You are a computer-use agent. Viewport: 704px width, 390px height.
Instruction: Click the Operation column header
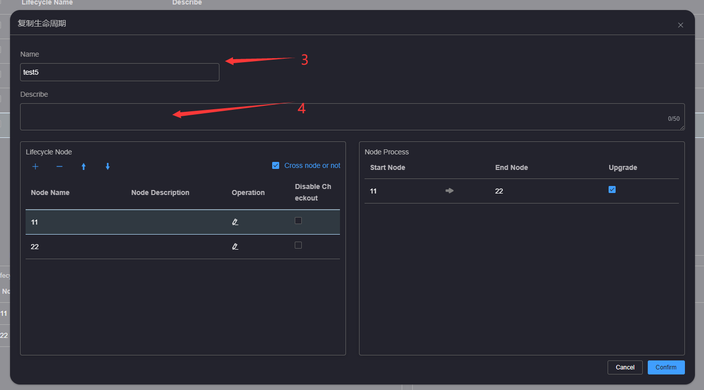(x=248, y=192)
